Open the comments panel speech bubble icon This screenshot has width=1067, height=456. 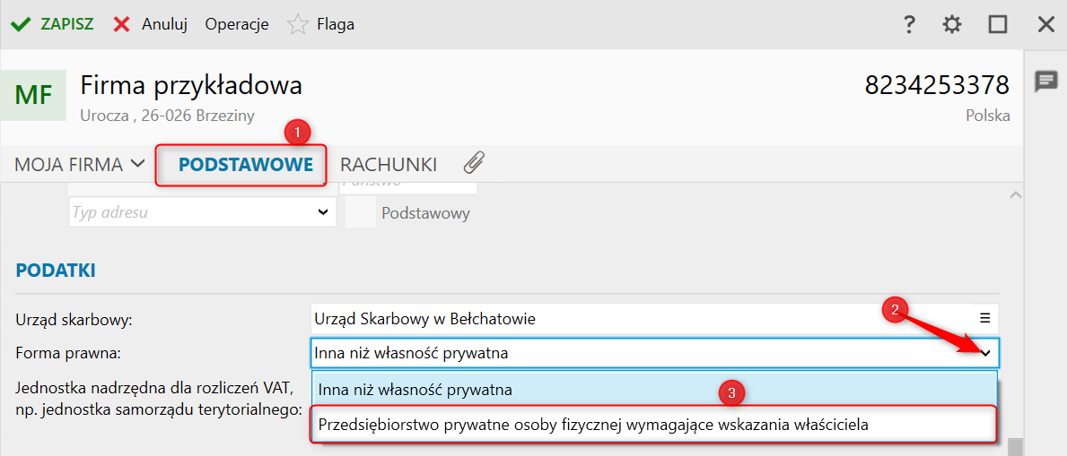click(1045, 82)
